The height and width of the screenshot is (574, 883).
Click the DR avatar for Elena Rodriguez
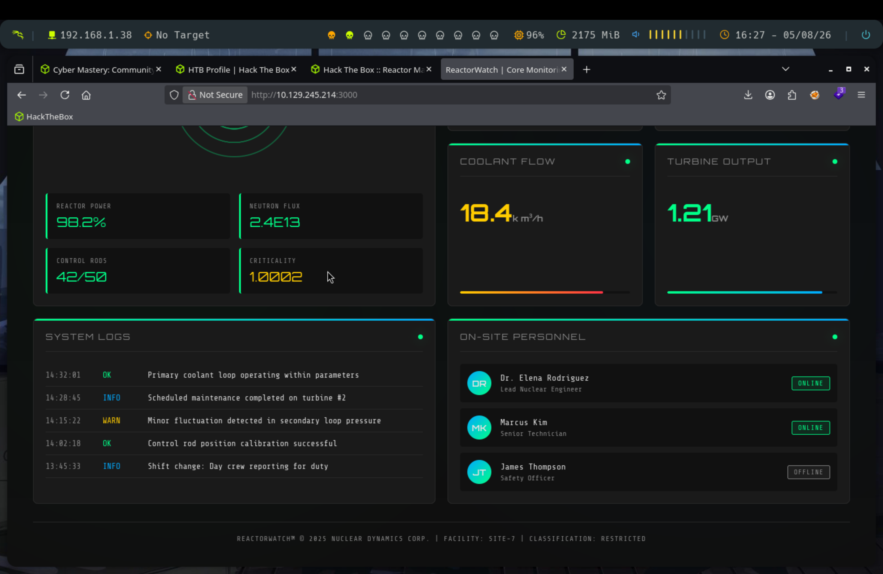[479, 383]
